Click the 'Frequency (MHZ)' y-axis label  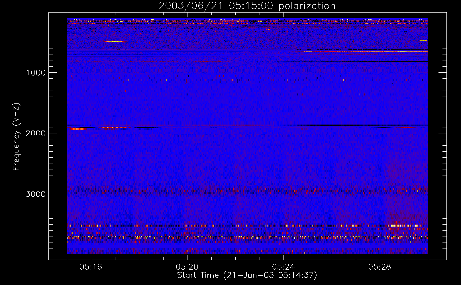pos(16,137)
